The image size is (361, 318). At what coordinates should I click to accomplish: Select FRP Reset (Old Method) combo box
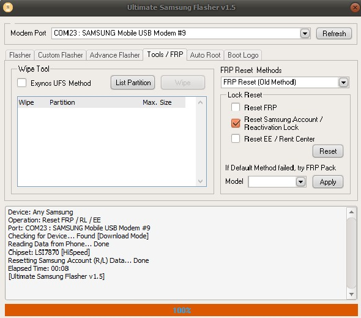[x=285, y=82]
